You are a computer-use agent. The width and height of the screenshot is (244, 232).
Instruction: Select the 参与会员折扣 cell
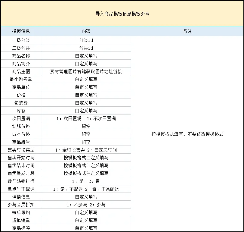[21, 205]
